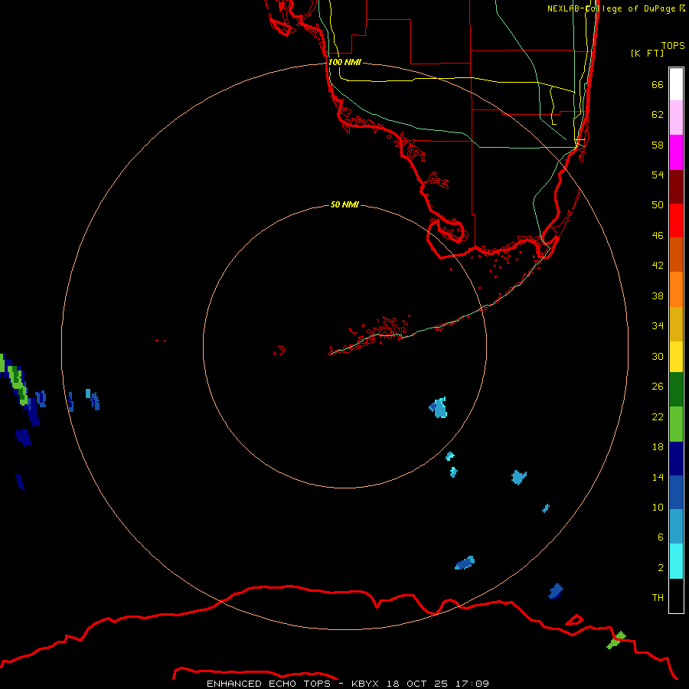
Task: Select the light green legend swatch below 26
Action: [x=676, y=424]
